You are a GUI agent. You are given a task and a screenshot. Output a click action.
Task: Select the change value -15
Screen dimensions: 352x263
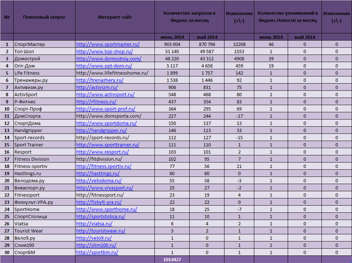(x=239, y=137)
